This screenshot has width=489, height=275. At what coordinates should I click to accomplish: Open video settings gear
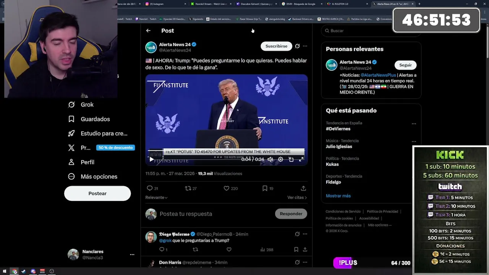coord(280,159)
